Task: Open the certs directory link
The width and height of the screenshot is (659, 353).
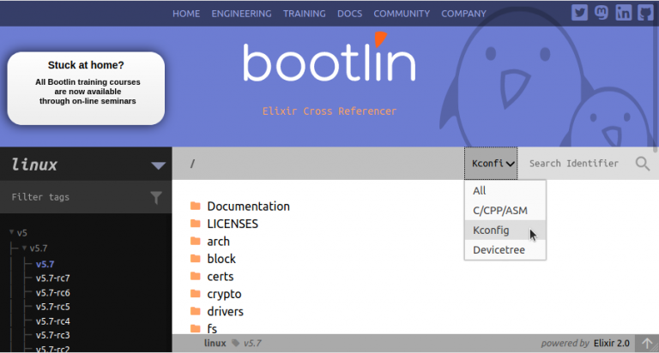Action: click(221, 277)
